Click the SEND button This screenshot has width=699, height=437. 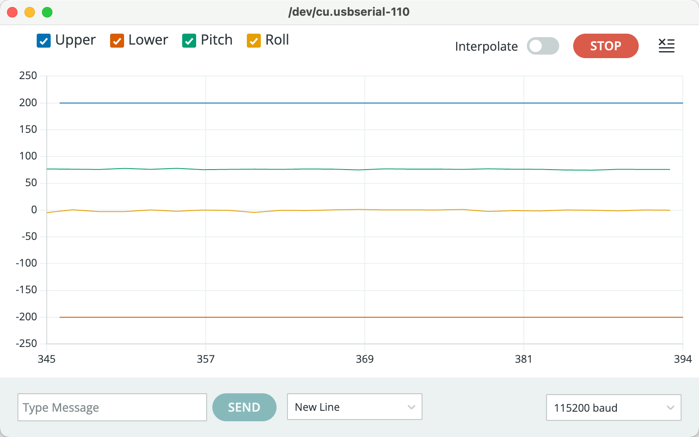coord(244,407)
